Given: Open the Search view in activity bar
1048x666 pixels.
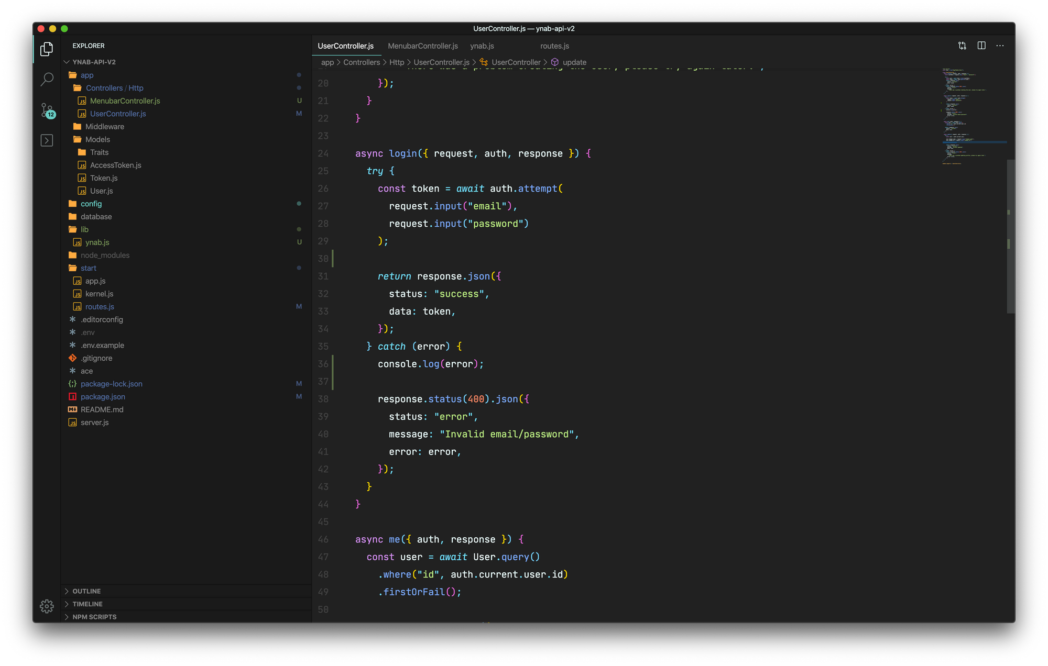Looking at the screenshot, I should click(x=47, y=79).
